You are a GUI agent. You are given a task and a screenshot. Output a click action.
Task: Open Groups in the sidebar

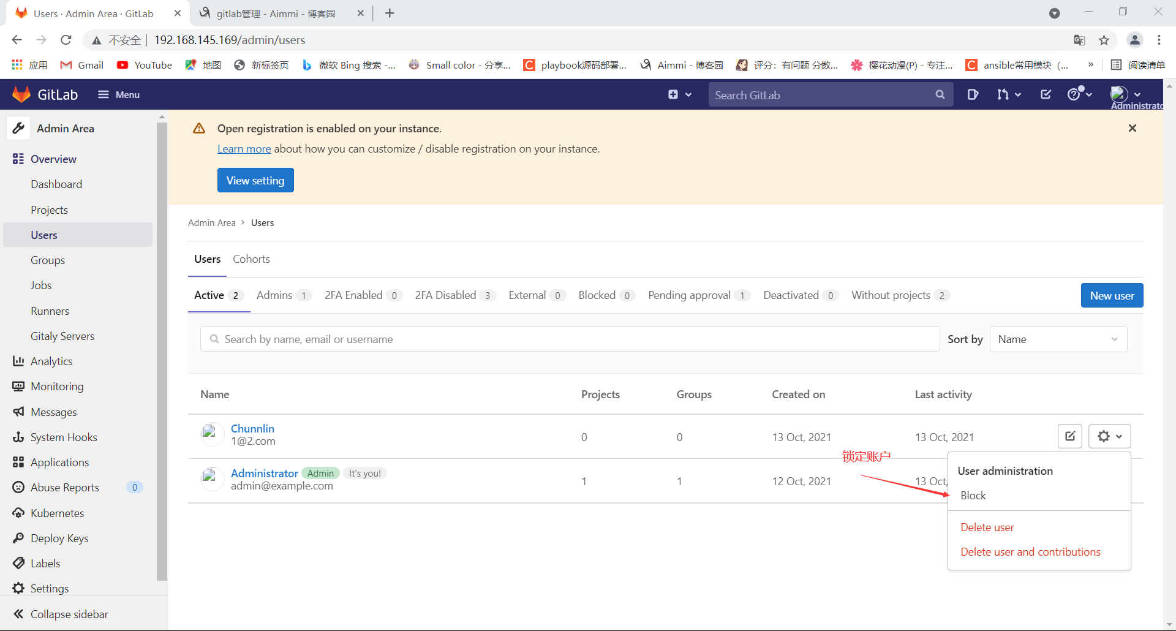[x=48, y=260]
